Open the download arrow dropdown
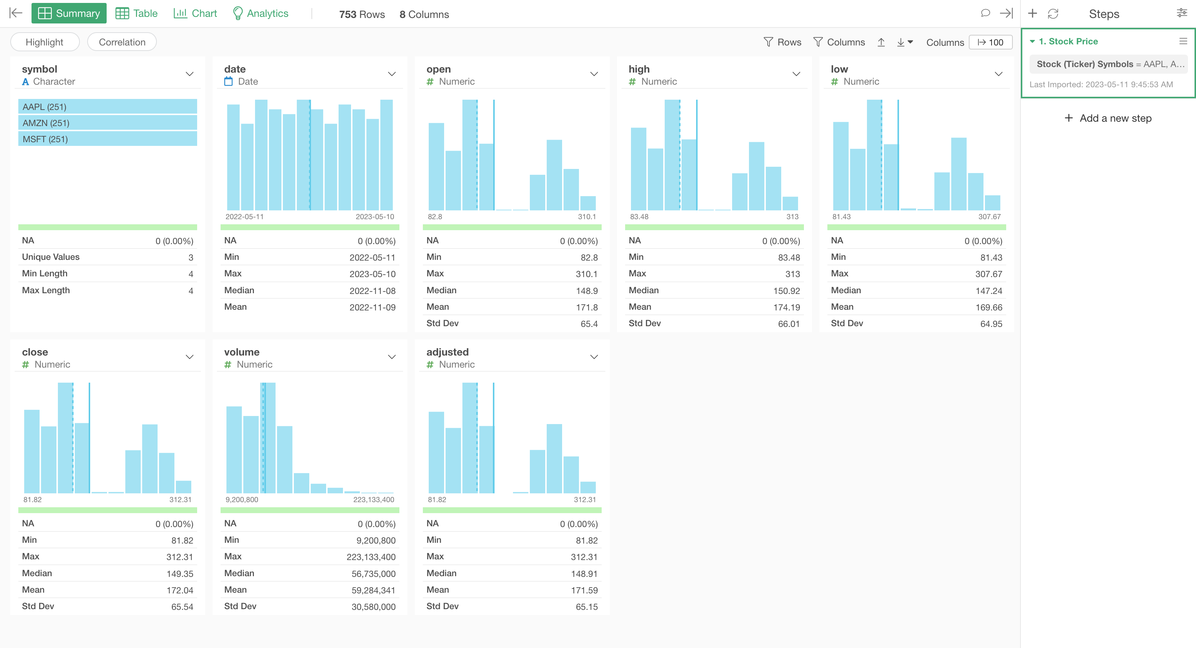1196x648 pixels. click(905, 42)
